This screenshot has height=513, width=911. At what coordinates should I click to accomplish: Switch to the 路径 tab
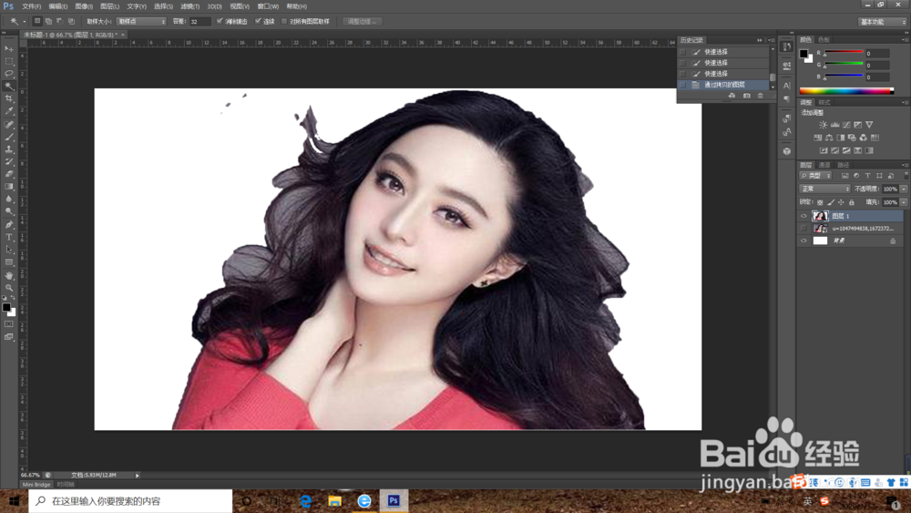(843, 165)
